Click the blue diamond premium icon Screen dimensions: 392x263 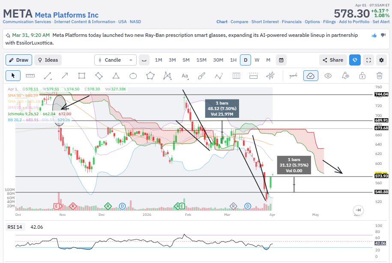(x=355, y=60)
